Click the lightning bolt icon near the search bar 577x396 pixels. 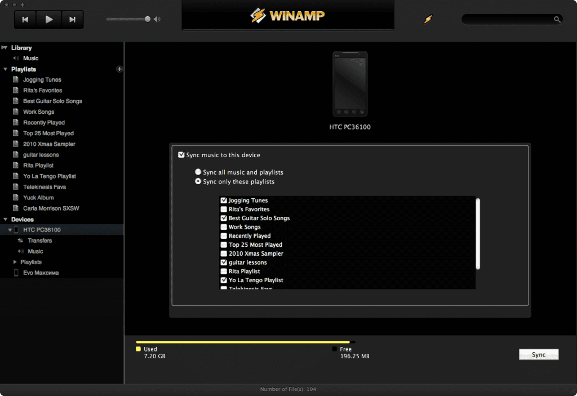click(x=428, y=19)
